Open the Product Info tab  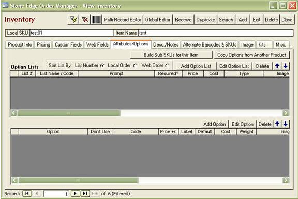(20, 44)
